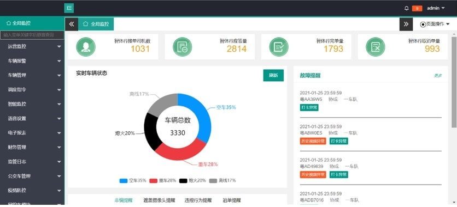This screenshot has height=207, width=457.
Task: Open the 更多 link in 故障提醒
Action: 438,76
